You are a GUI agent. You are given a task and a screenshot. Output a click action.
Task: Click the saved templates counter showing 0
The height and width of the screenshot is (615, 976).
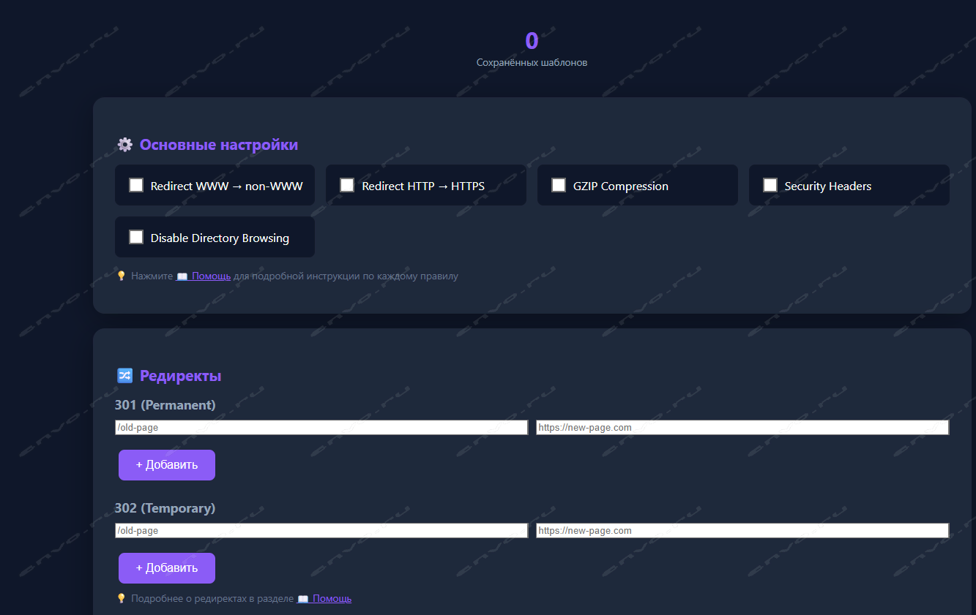532,41
